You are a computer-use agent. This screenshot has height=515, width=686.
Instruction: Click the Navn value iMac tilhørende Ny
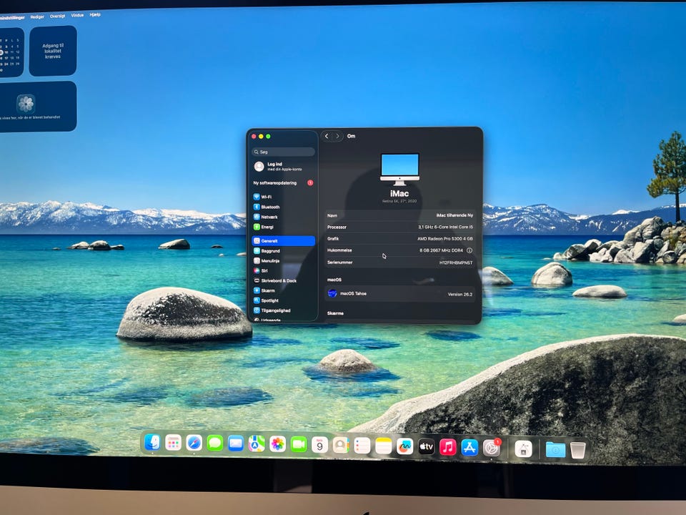454,215
